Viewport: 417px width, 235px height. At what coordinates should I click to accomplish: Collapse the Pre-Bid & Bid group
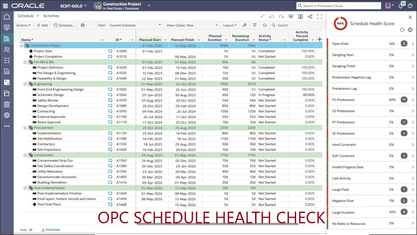[25, 62]
